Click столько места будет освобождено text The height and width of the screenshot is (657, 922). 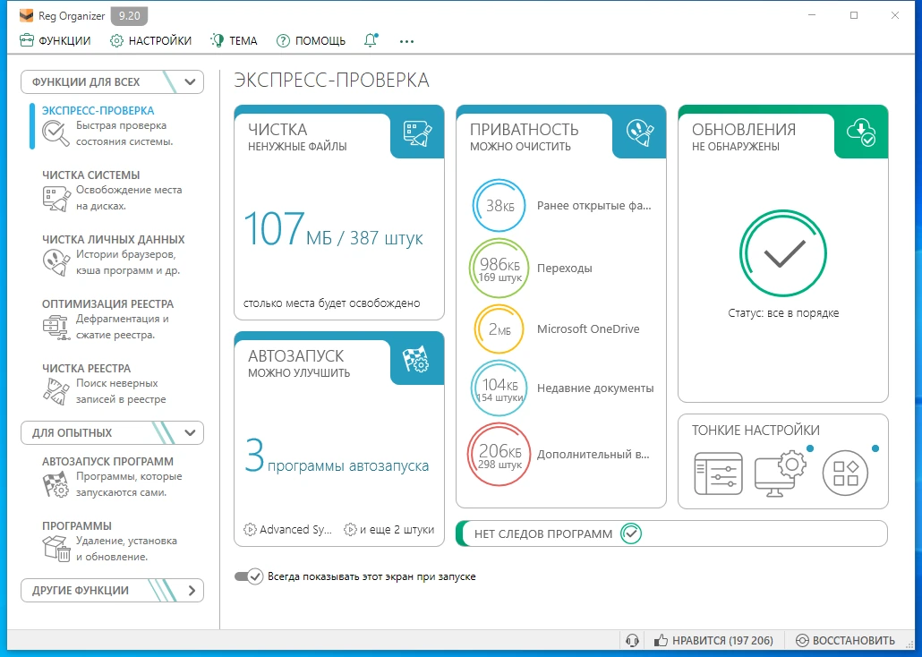coord(331,303)
